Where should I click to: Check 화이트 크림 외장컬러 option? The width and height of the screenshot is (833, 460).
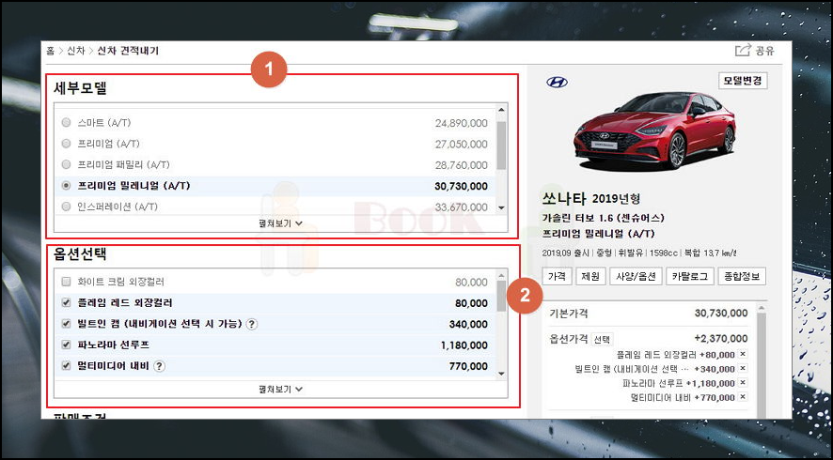click(x=66, y=282)
